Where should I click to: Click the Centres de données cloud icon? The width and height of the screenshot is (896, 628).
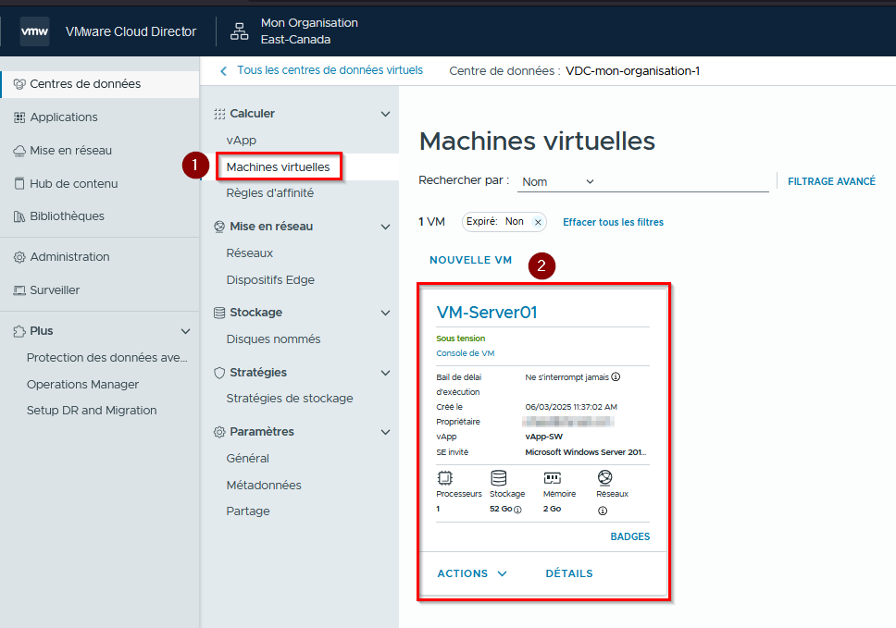tap(19, 84)
